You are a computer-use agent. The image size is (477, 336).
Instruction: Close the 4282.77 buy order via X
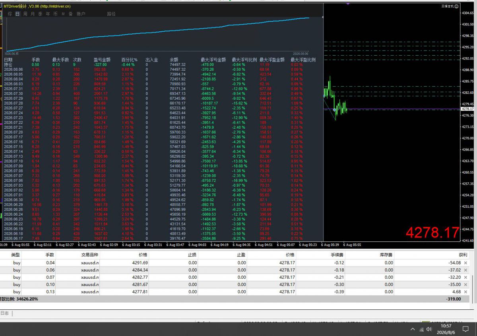click(465, 277)
